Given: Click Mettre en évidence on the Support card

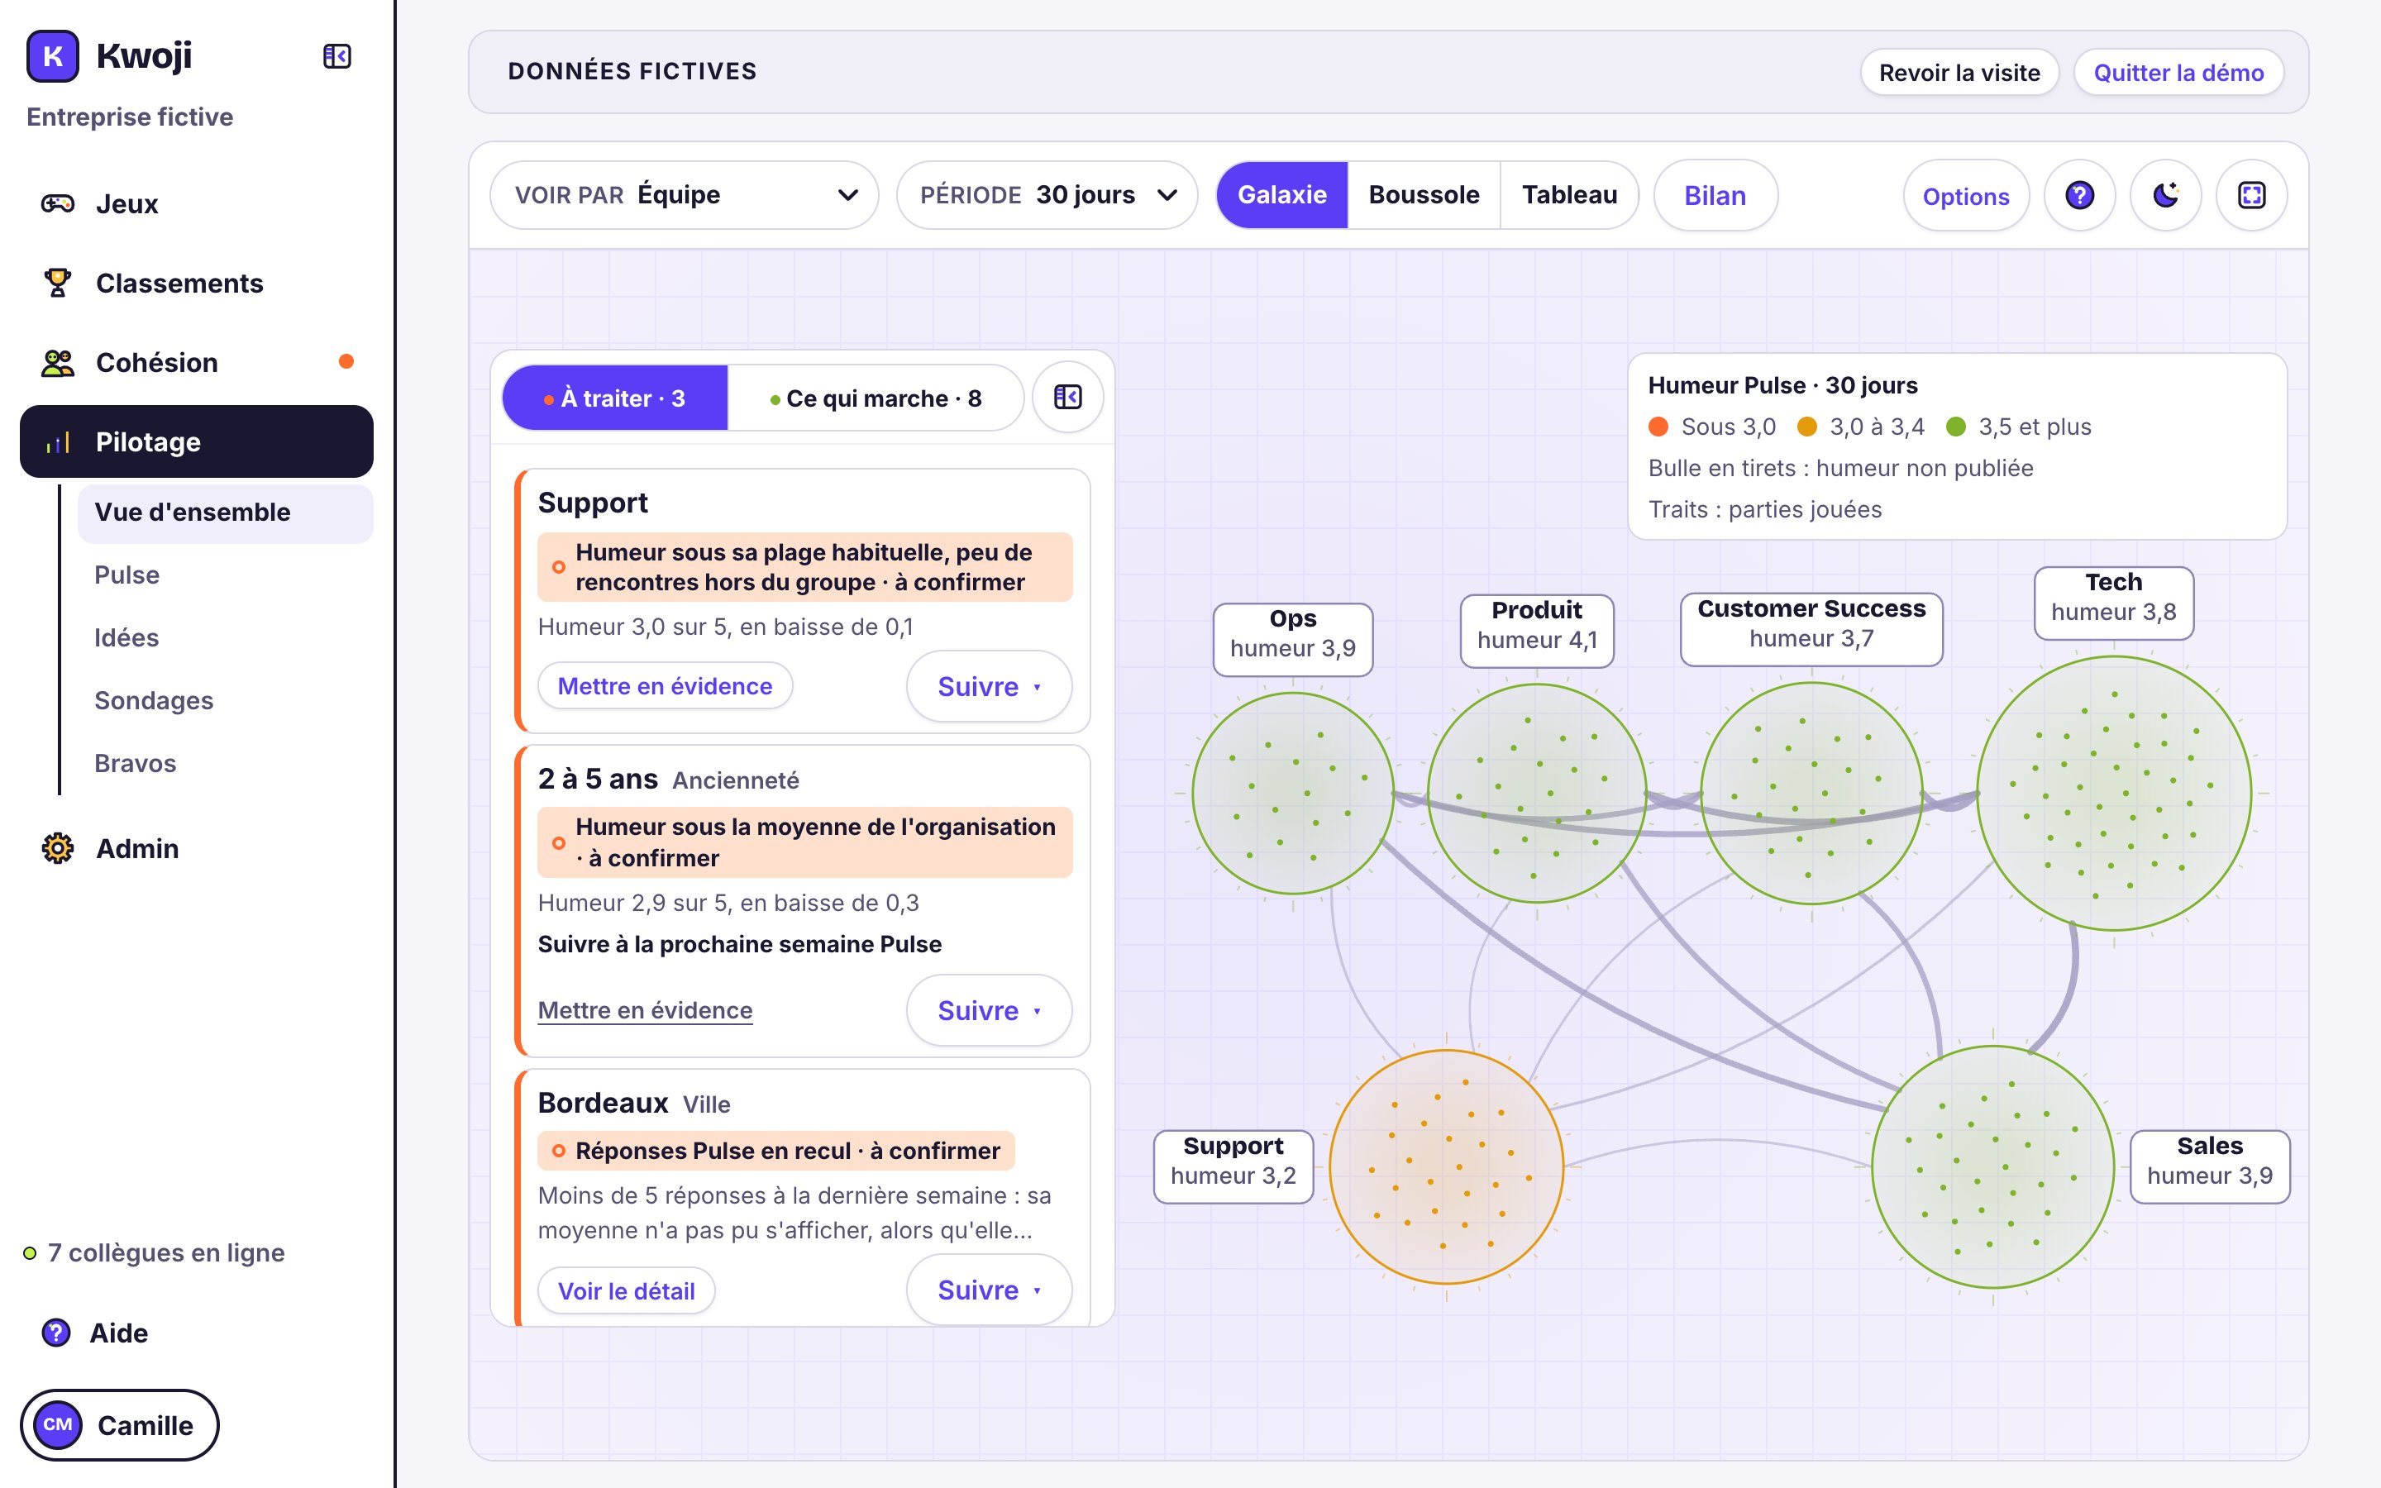Looking at the screenshot, I should 665,686.
